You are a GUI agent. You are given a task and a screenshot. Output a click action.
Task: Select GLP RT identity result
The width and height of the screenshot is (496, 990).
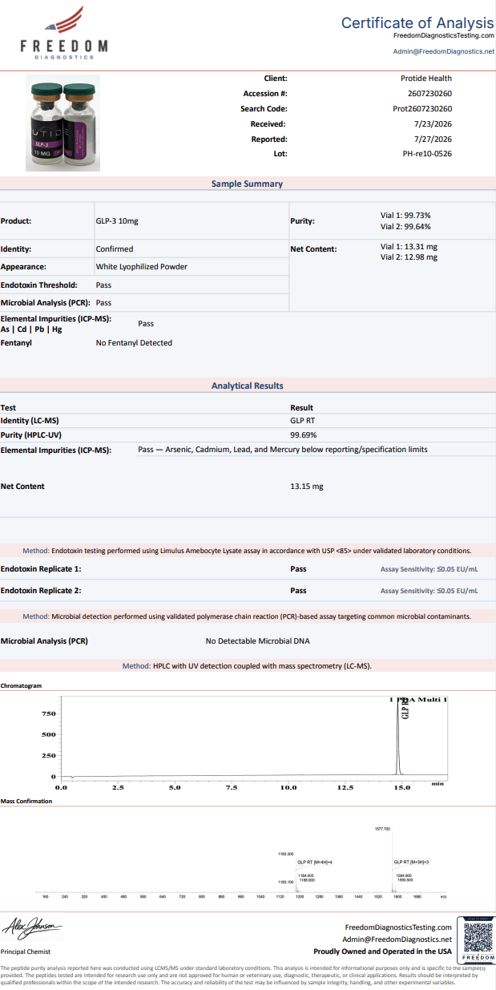click(x=304, y=420)
